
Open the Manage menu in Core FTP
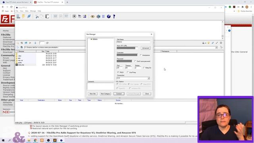point(33,11)
